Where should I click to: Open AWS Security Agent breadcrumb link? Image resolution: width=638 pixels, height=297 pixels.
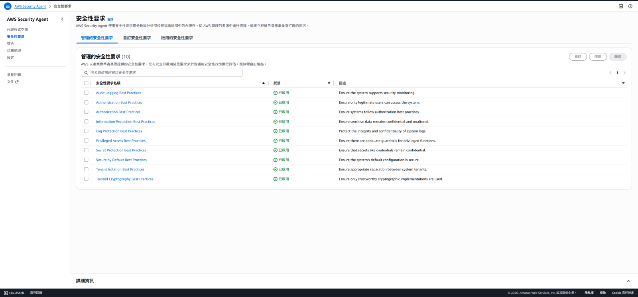tap(30, 6)
